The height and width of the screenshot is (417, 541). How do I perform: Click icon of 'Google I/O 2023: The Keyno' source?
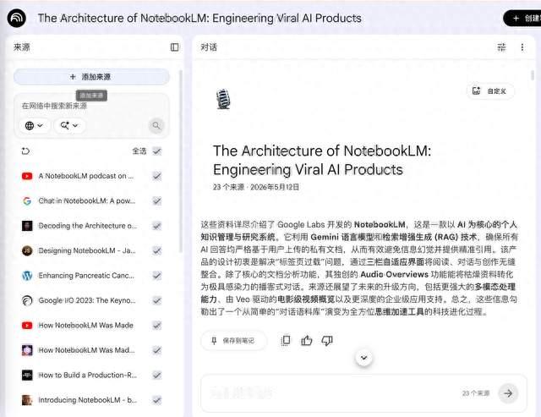click(x=27, y=300)
